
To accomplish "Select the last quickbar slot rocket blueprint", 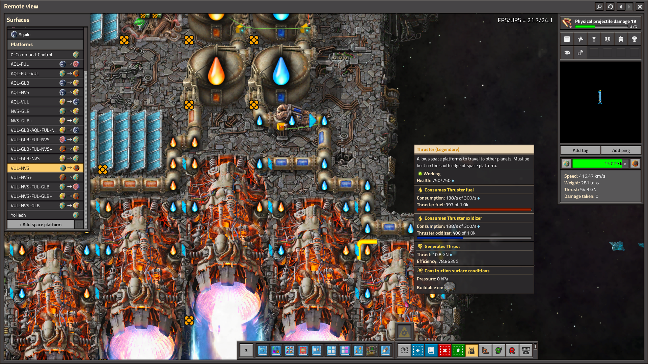I will [x=385, y=351].
